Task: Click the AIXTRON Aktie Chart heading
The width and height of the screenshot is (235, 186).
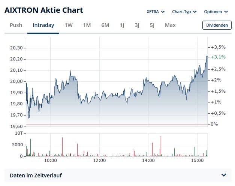Action: [x=44, y=10]
